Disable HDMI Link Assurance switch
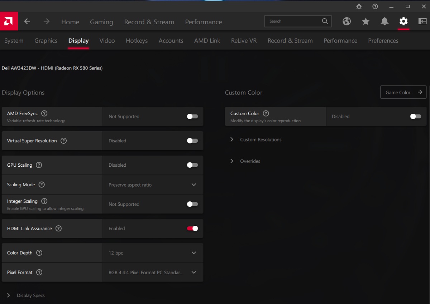Image resolution: width=430 pixels, height=304 pixels. tap(192, 229)
